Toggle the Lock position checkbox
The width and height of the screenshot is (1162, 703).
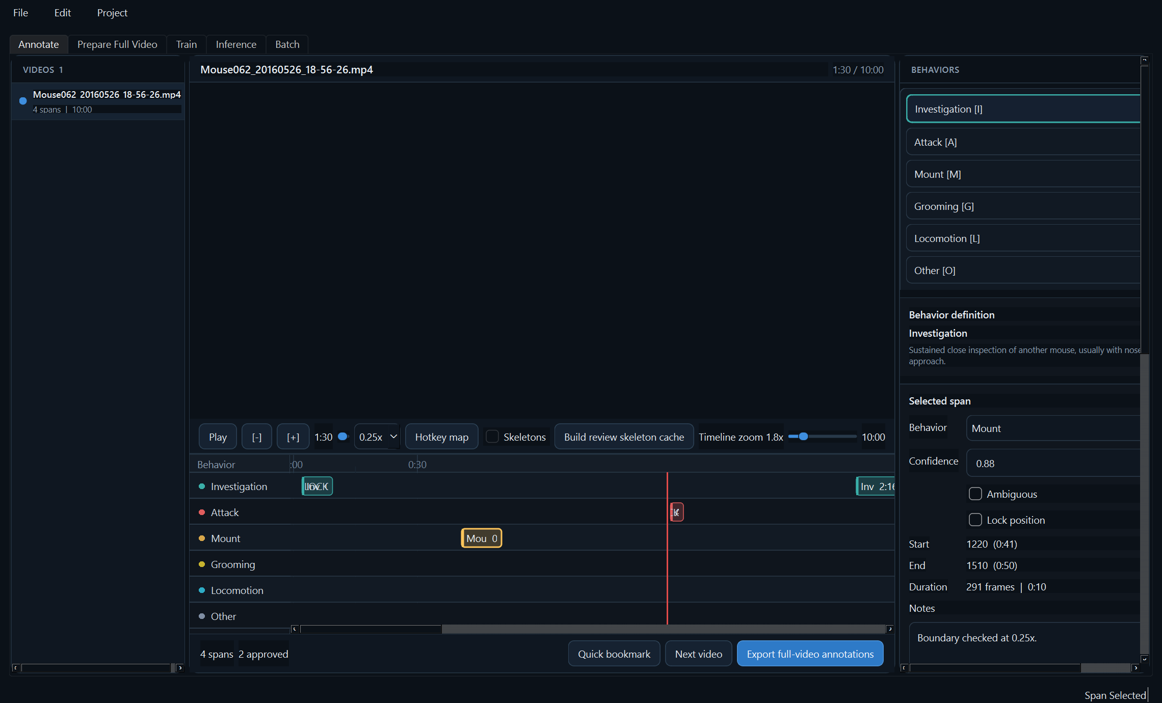[975, 520]
